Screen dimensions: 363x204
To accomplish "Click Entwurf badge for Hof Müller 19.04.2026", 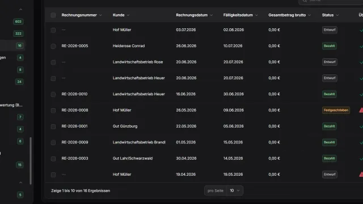I will tap(330, 175).
